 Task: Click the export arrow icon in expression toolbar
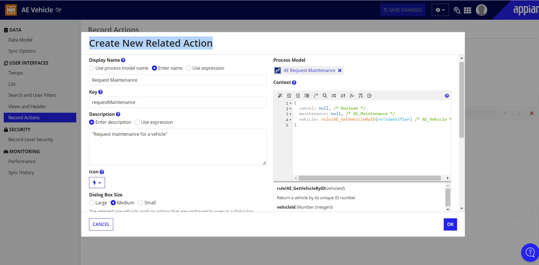coord(369,96)
